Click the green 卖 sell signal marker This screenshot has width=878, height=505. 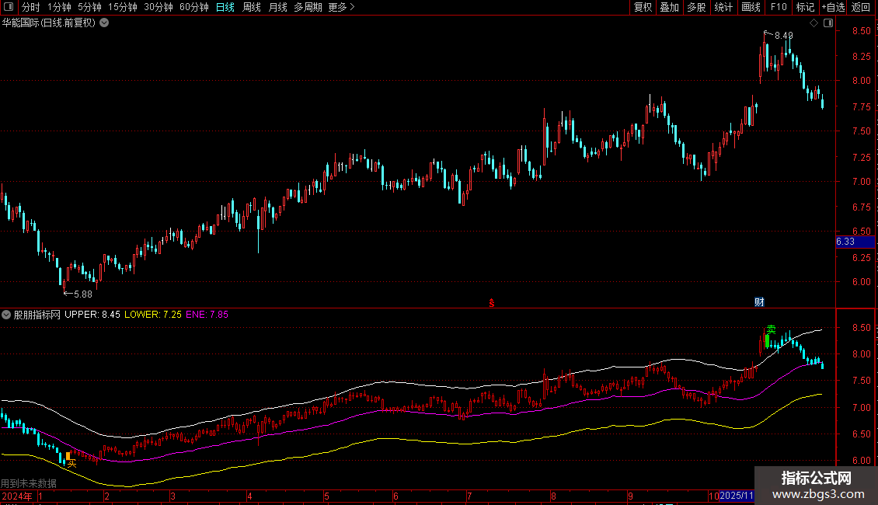coord(771,329)
